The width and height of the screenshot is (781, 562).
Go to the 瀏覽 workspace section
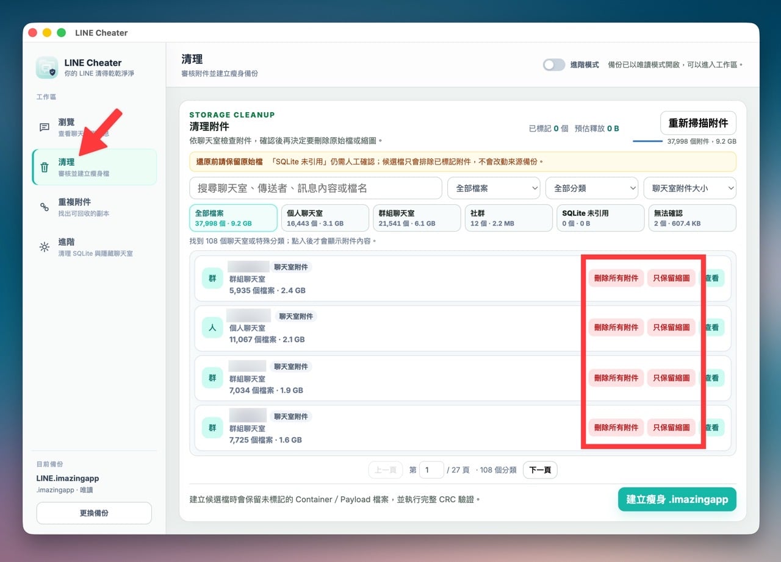point(94,127)
